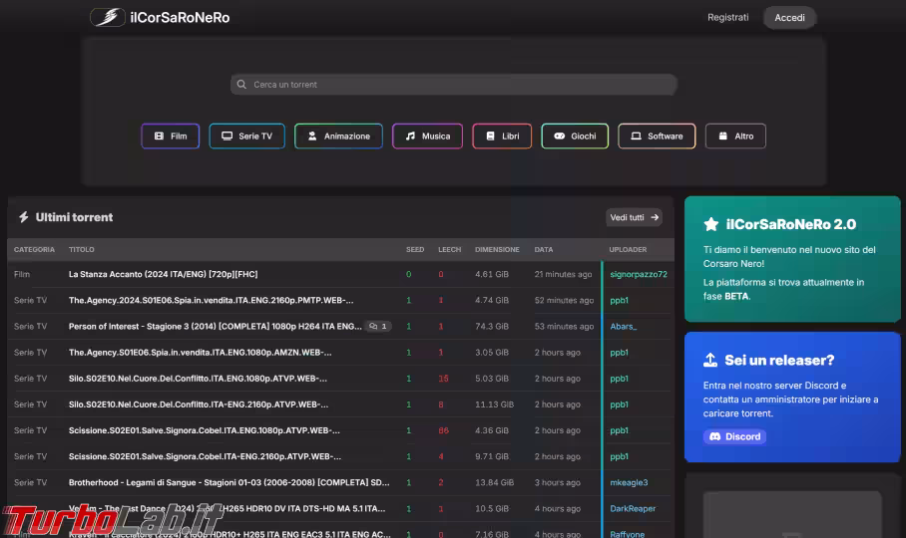
Task: Click the SEED column header
Action: (x=415, y=250)
